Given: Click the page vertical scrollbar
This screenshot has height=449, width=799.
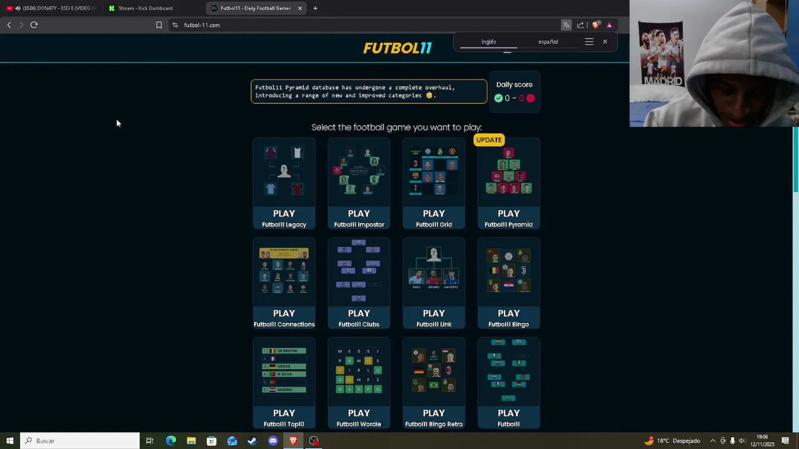Looking at the screenshot, I should [795, 159].
